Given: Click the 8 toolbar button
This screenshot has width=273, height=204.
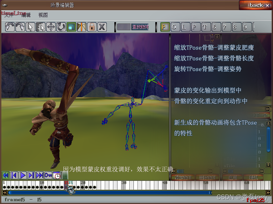Looking at the screenshot, I should coord(237,27).
